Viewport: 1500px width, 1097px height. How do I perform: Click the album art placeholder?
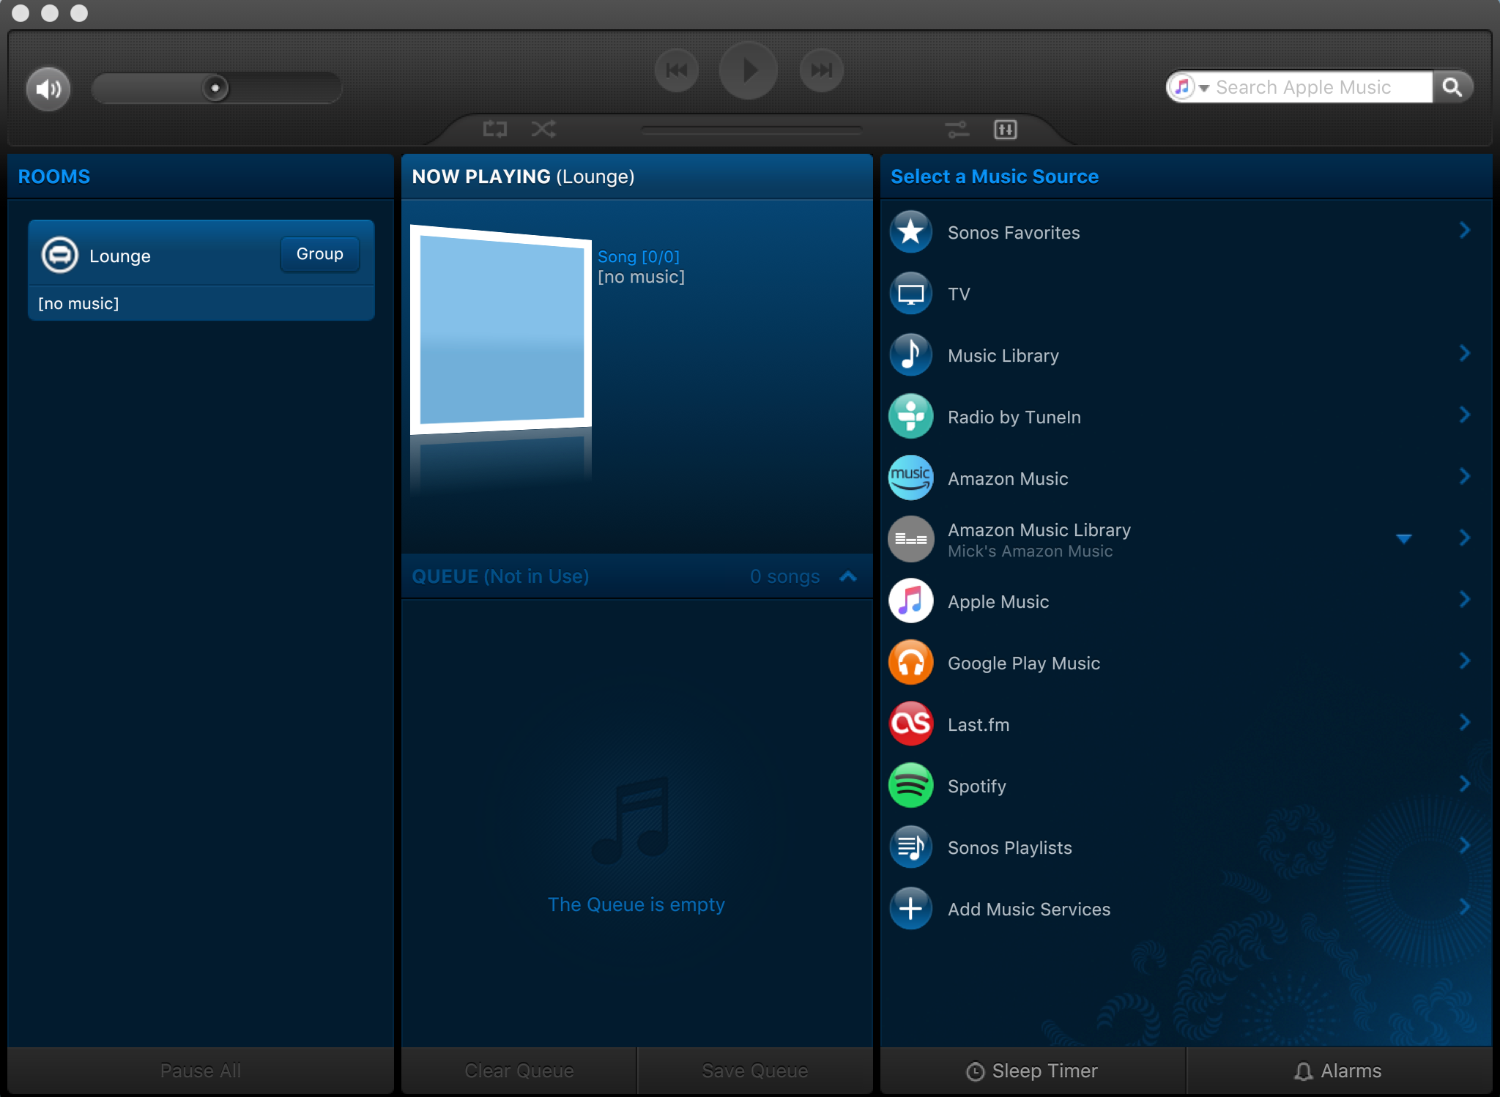(502, 330)
